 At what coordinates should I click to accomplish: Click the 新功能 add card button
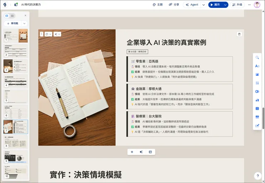[x=13, y=24]
